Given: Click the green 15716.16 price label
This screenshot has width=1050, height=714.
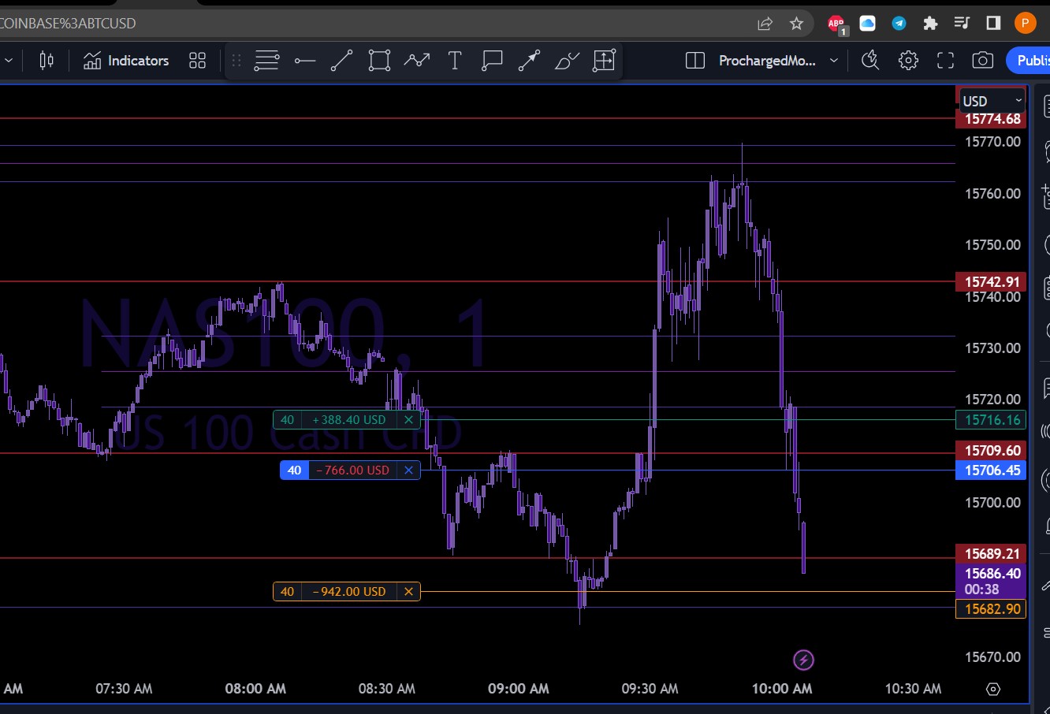Looking at the screenshot, I should (x=991, y=420).
